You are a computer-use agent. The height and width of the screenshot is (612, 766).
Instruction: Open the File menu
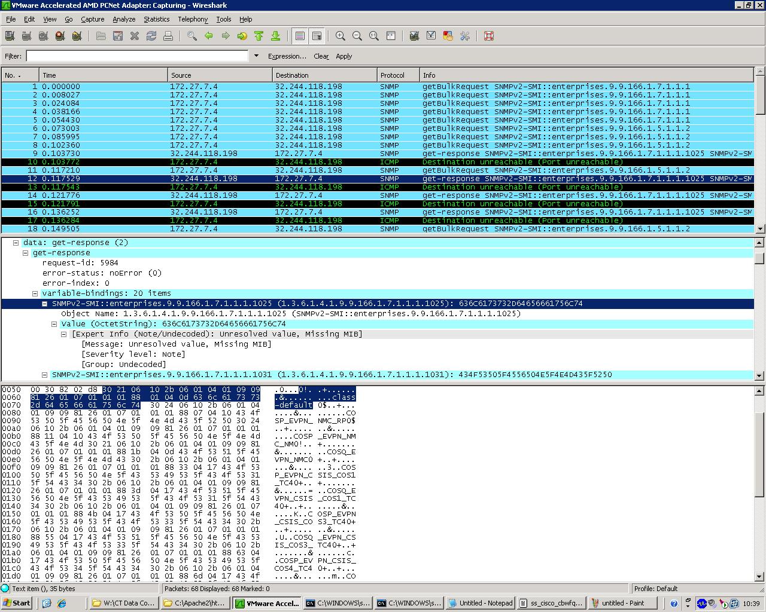point(11,19)
